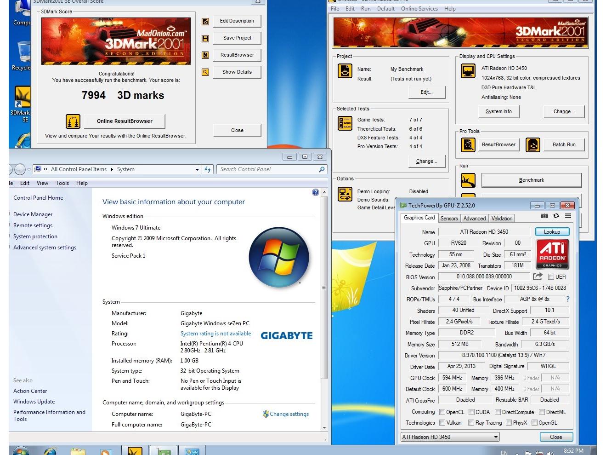Click the Benchmark button in 3DMark
Viewport: 606px width, 455px height.
point(532,180)
